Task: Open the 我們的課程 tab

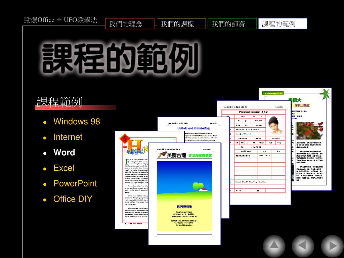Action: (x=181, y=24)
